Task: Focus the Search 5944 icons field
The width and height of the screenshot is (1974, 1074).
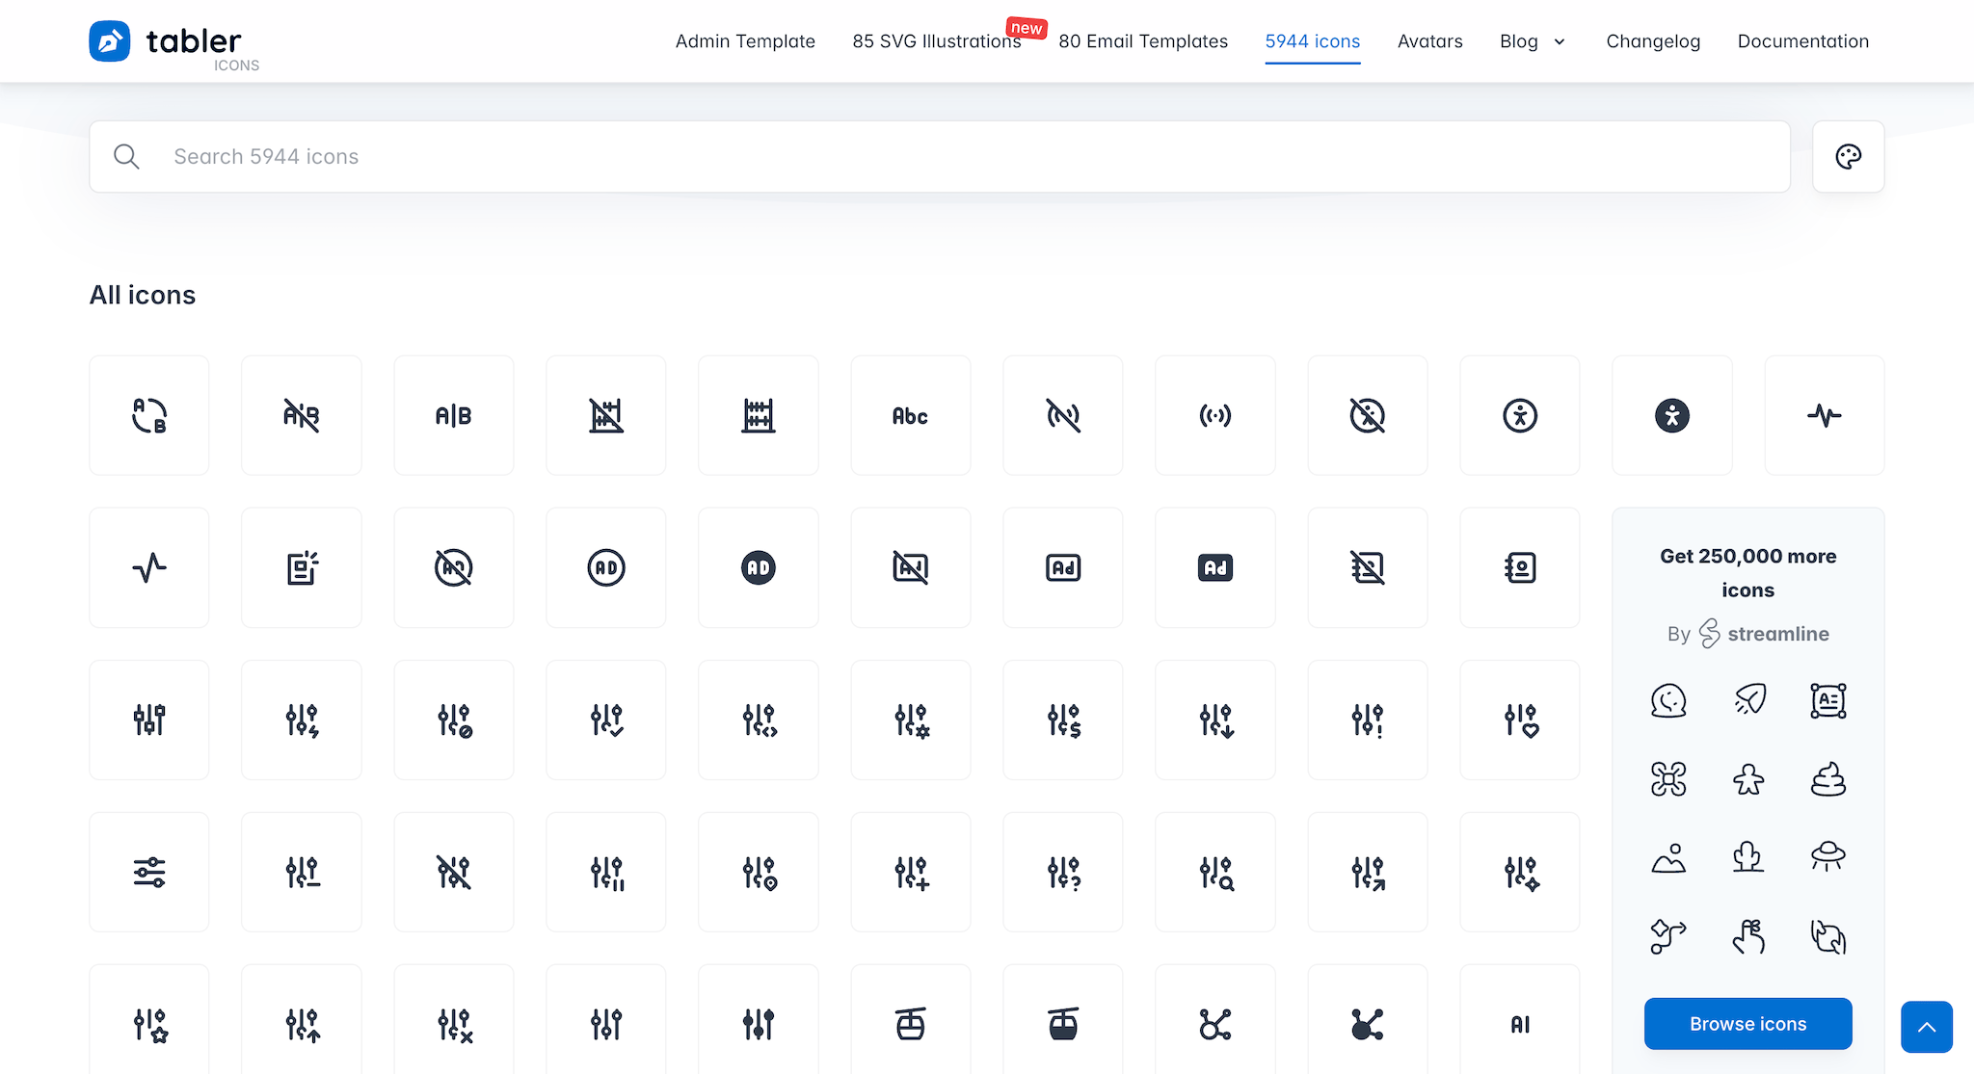Action: 940,156
